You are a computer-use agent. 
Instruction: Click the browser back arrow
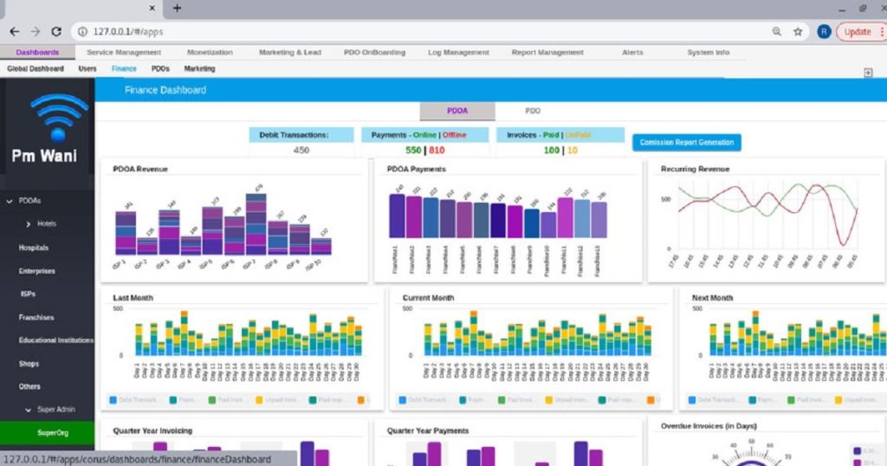click(x=14, y=31)
